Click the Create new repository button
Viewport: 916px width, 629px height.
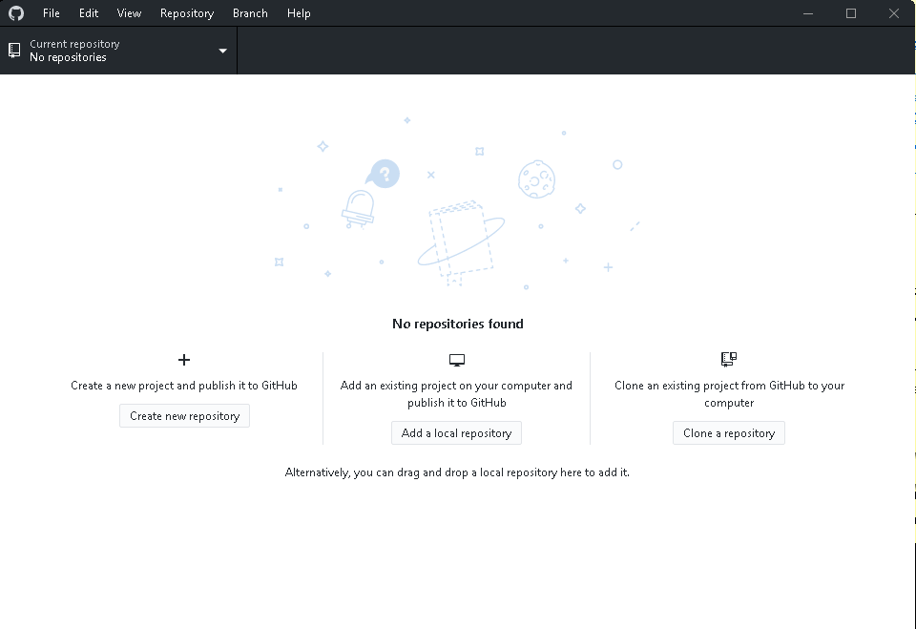tap(184, 415)
